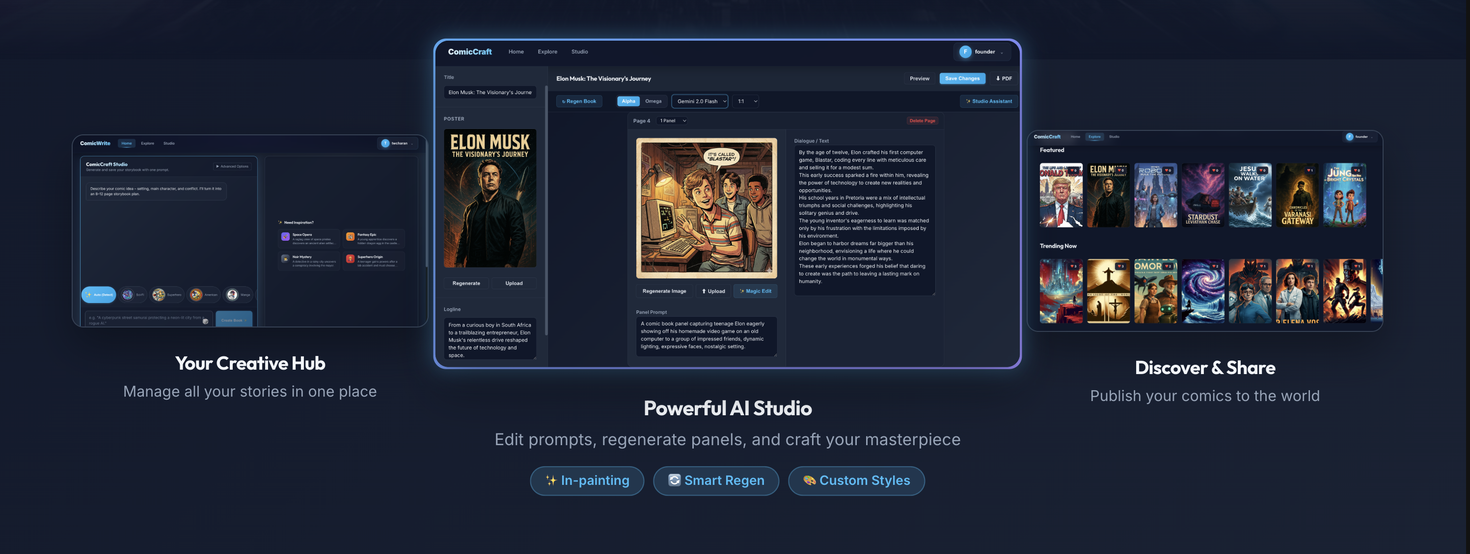The height and width of the screenshot is (554, 1470).
Task: Select the Auto (Detect) style chip
Action: [x=99, y=295]
